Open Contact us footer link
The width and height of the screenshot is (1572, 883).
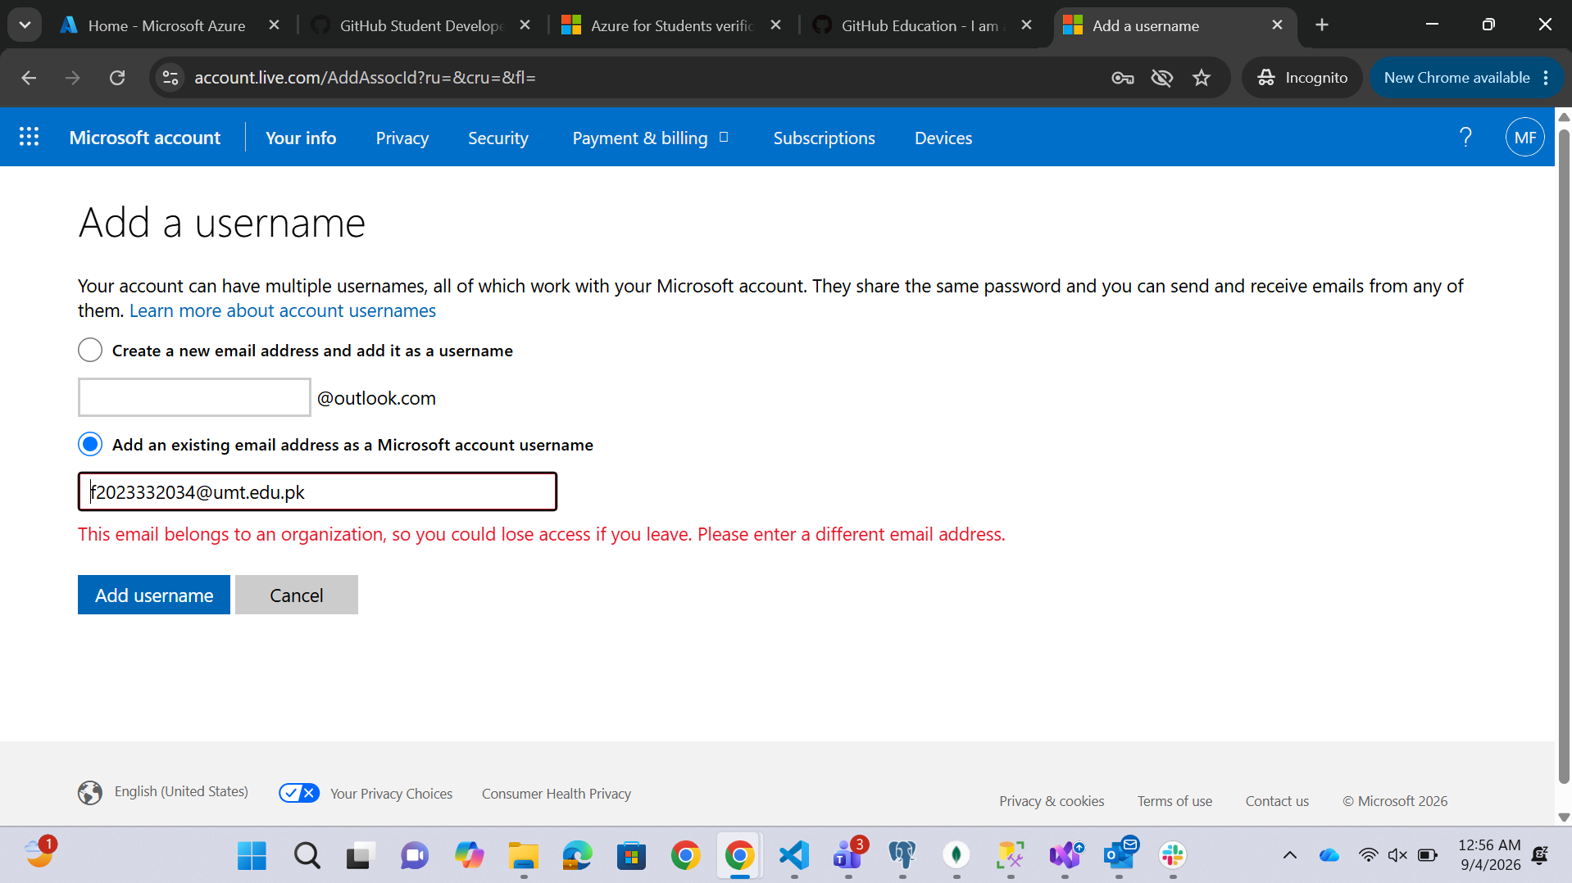coord(1277,801)
